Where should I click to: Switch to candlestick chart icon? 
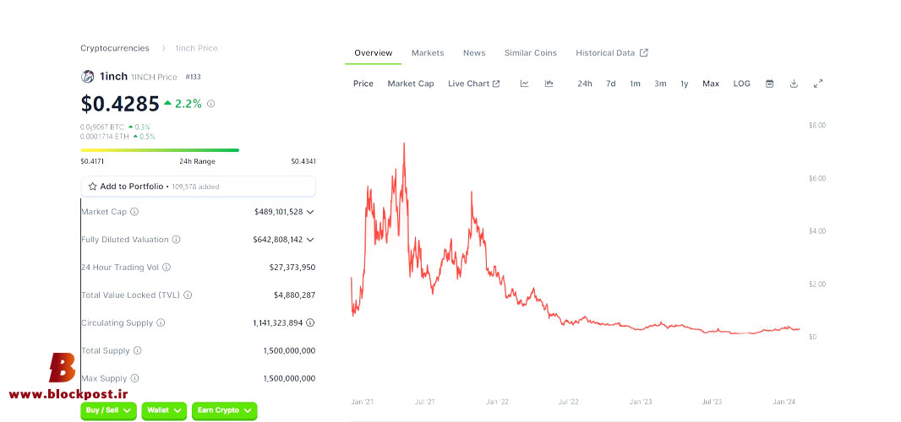point(549,84)
